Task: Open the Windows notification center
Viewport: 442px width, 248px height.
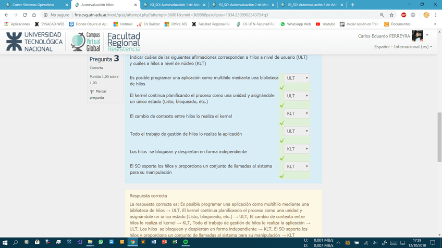Action: click(433, 242)
